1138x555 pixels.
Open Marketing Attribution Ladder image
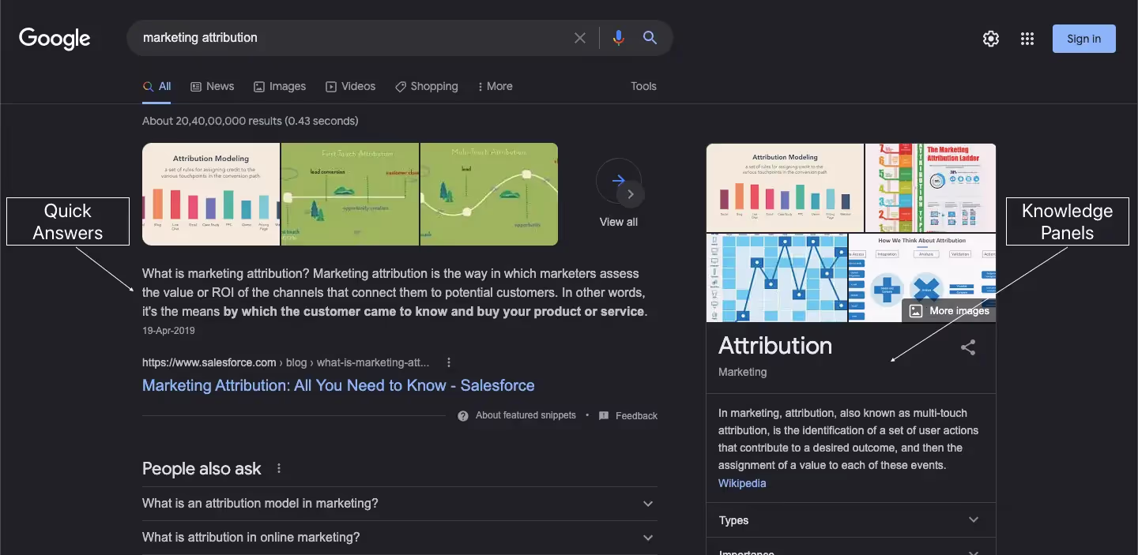[930, 188]
